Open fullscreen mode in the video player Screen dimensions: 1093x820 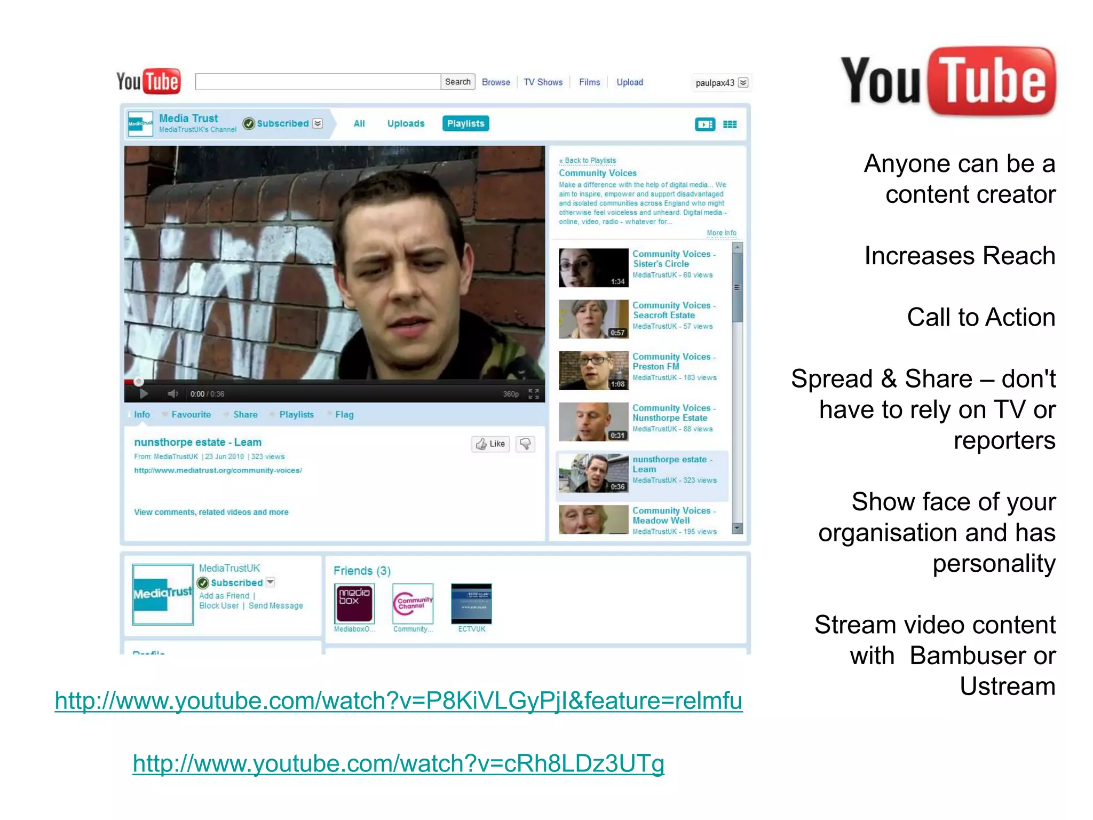coord(534,394)
